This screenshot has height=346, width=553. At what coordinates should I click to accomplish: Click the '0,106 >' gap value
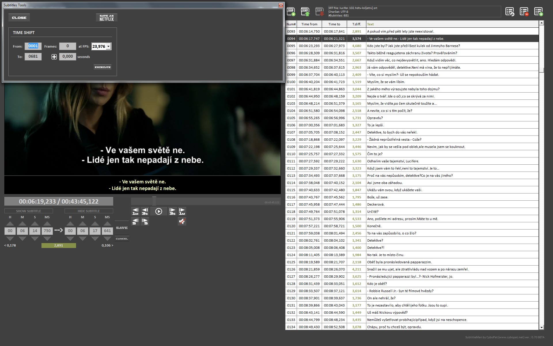click(107, 245)
